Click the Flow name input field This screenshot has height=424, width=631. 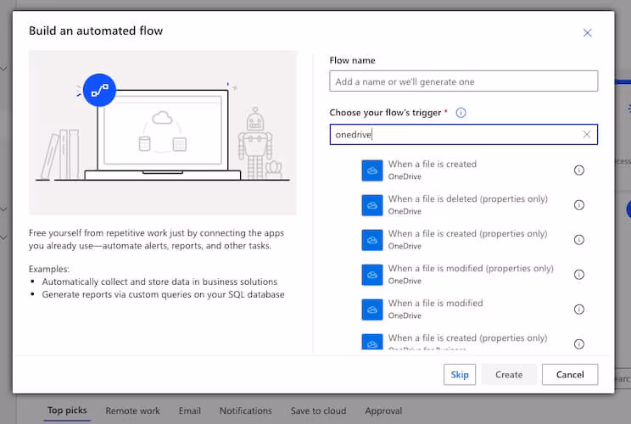click(x=464, y=81)
